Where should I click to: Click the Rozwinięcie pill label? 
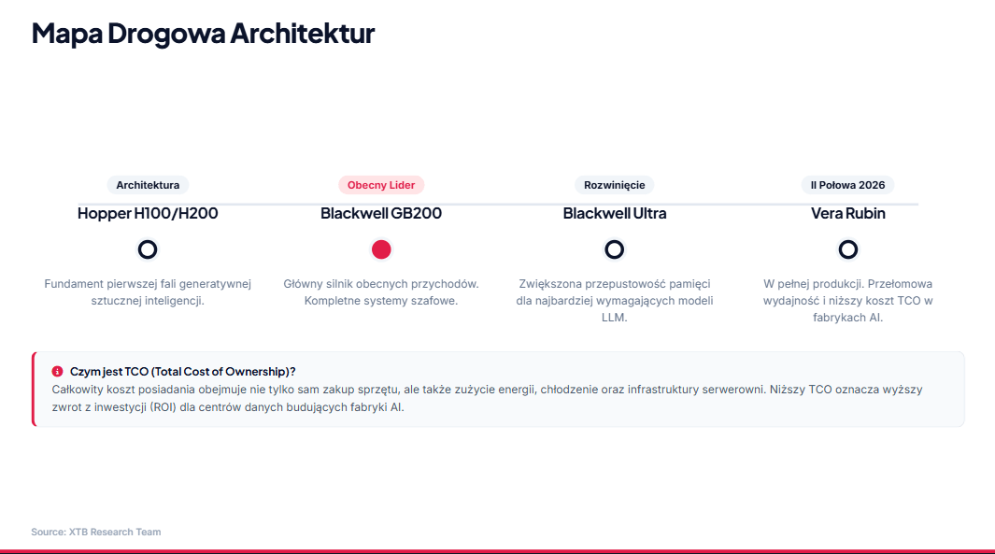[614, 185]
